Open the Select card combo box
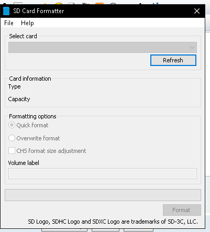Screen dimensions: 210x232 click(x=103, y=47)
